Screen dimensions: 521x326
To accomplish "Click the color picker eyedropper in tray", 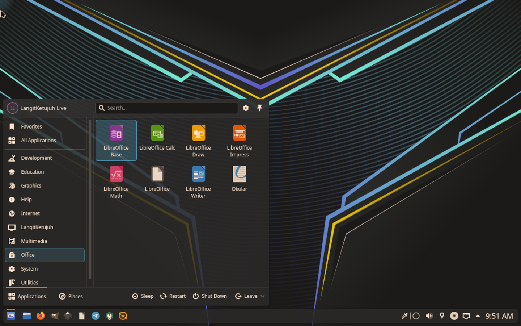I will pyautogui.click(x=404, y=316).
